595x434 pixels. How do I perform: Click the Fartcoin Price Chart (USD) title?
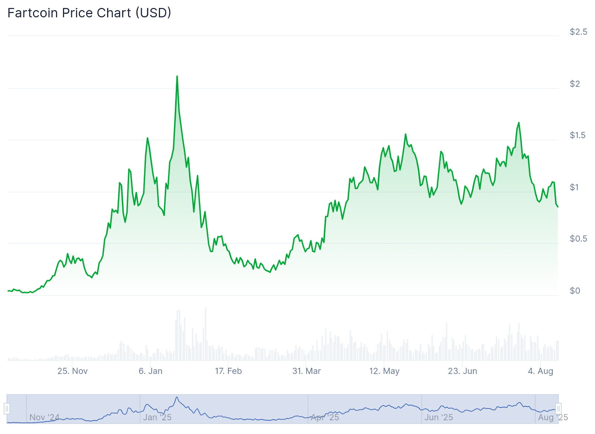tap(89, 13)
